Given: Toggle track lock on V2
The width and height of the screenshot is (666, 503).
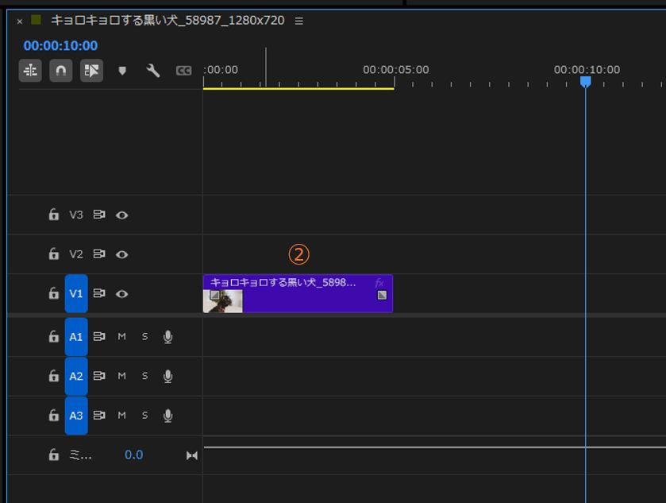Looking at the screenshot, I should click(53, 254).
